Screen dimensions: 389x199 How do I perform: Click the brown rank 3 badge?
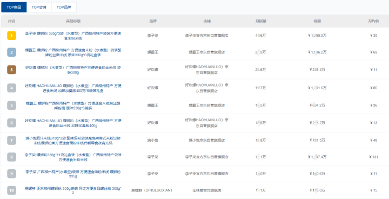click(x=12, y=70)
